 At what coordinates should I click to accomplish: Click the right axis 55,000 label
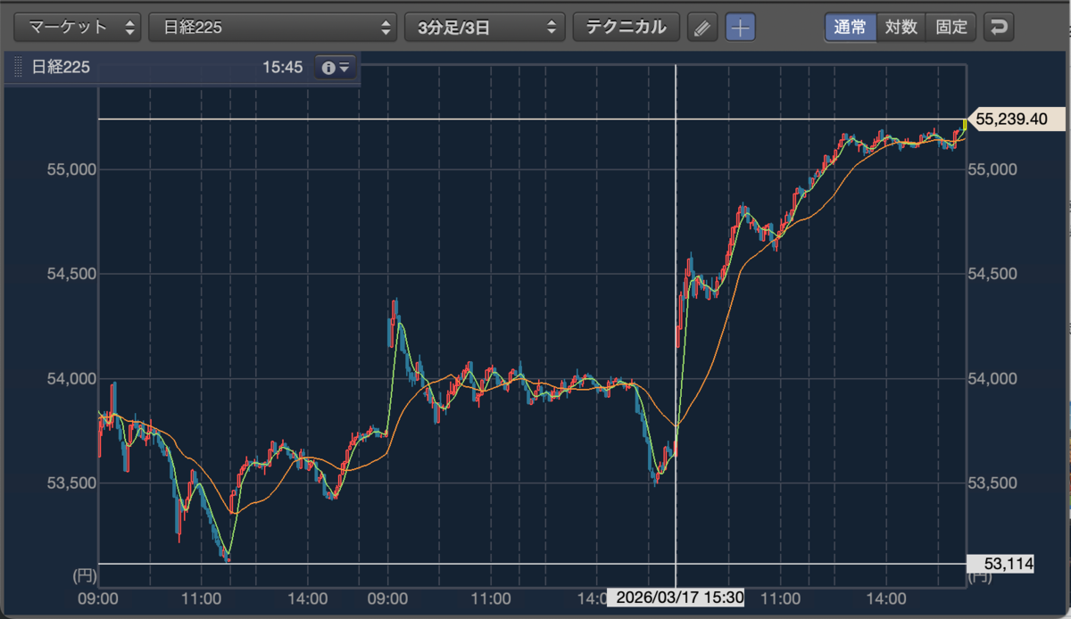pos(993,169)
